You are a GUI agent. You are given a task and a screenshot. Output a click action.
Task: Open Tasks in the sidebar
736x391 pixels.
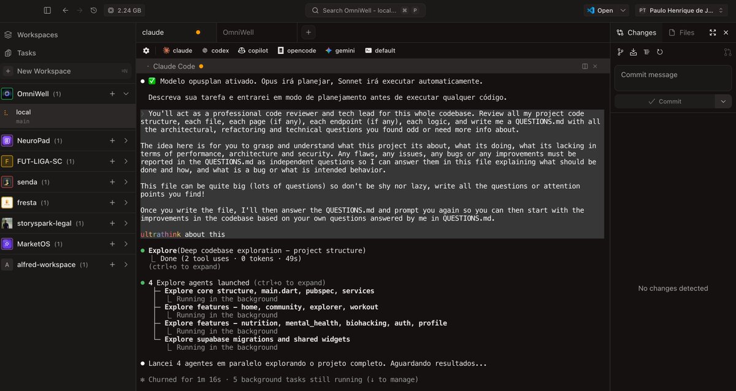click(26, 53)
